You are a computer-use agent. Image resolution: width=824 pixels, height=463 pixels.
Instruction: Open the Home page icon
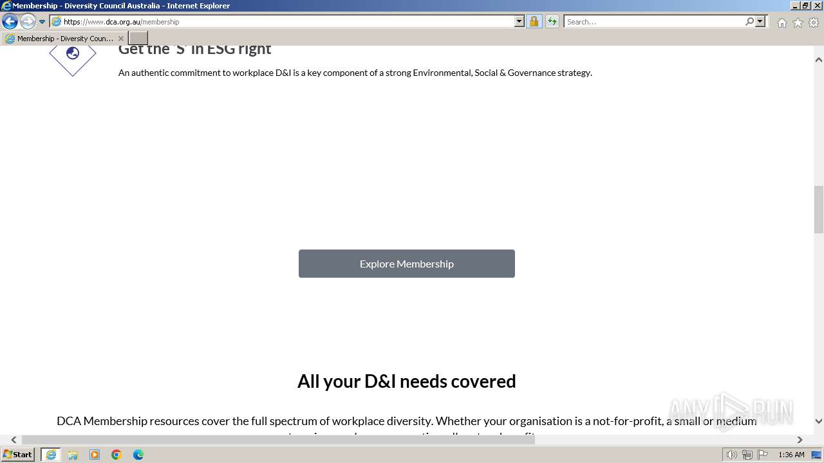coord(782,23)
